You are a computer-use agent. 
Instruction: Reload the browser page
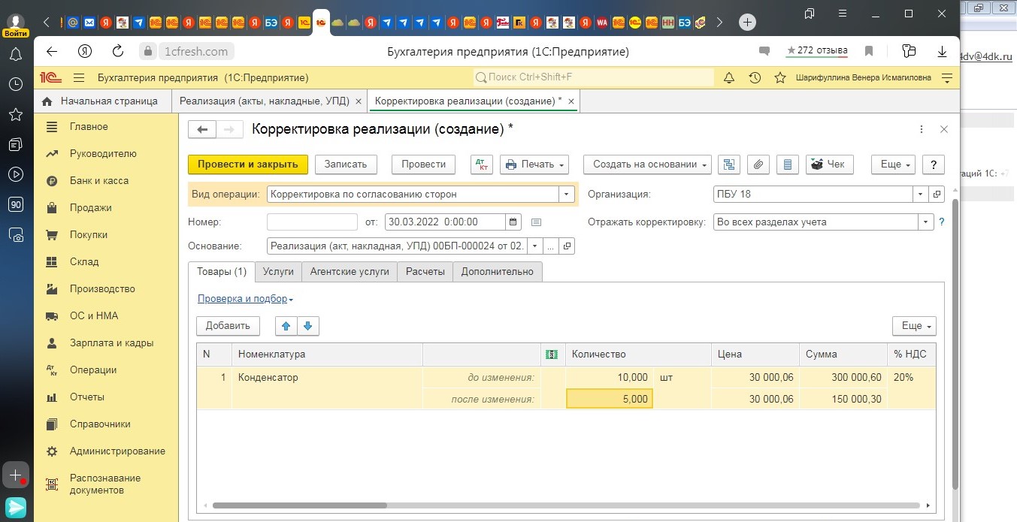tap(117, 52)
